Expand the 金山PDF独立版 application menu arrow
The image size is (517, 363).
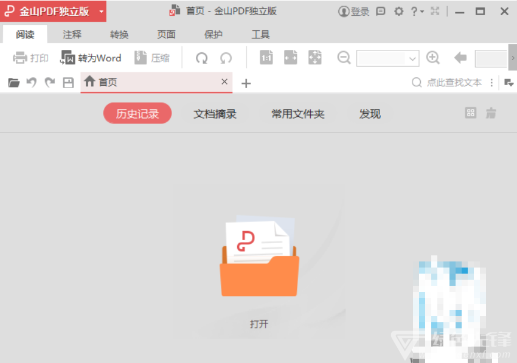[101, 12]
